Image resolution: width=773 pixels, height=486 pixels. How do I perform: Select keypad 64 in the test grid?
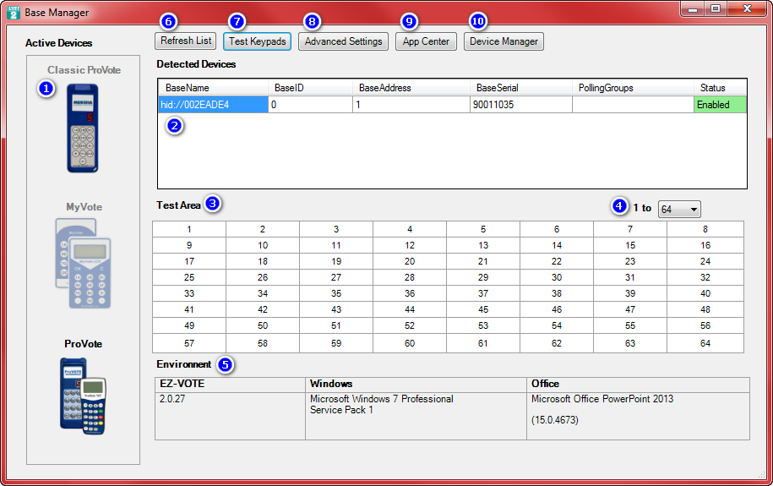pyautogui.click(x=705, y=343)
